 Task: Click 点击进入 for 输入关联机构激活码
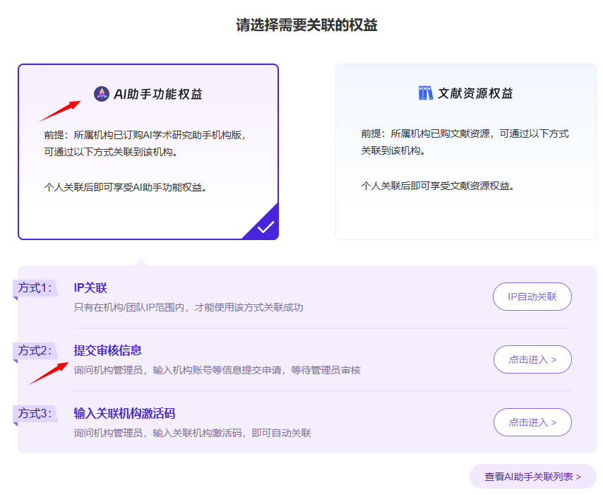(532, 422)
